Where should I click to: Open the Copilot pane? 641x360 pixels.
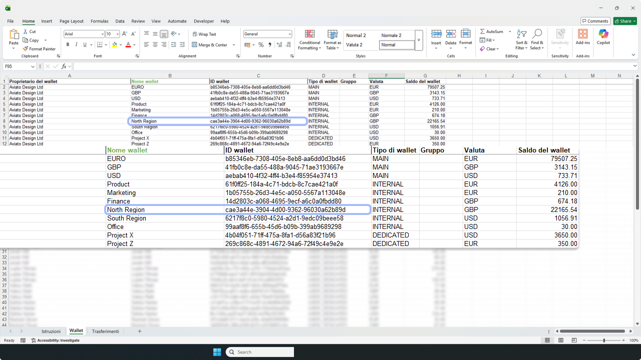[603, 36]
